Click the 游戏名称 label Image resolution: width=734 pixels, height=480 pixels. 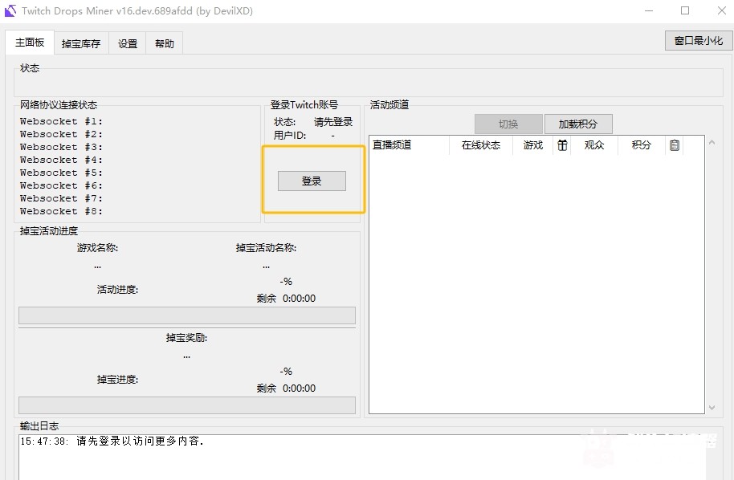97,247
